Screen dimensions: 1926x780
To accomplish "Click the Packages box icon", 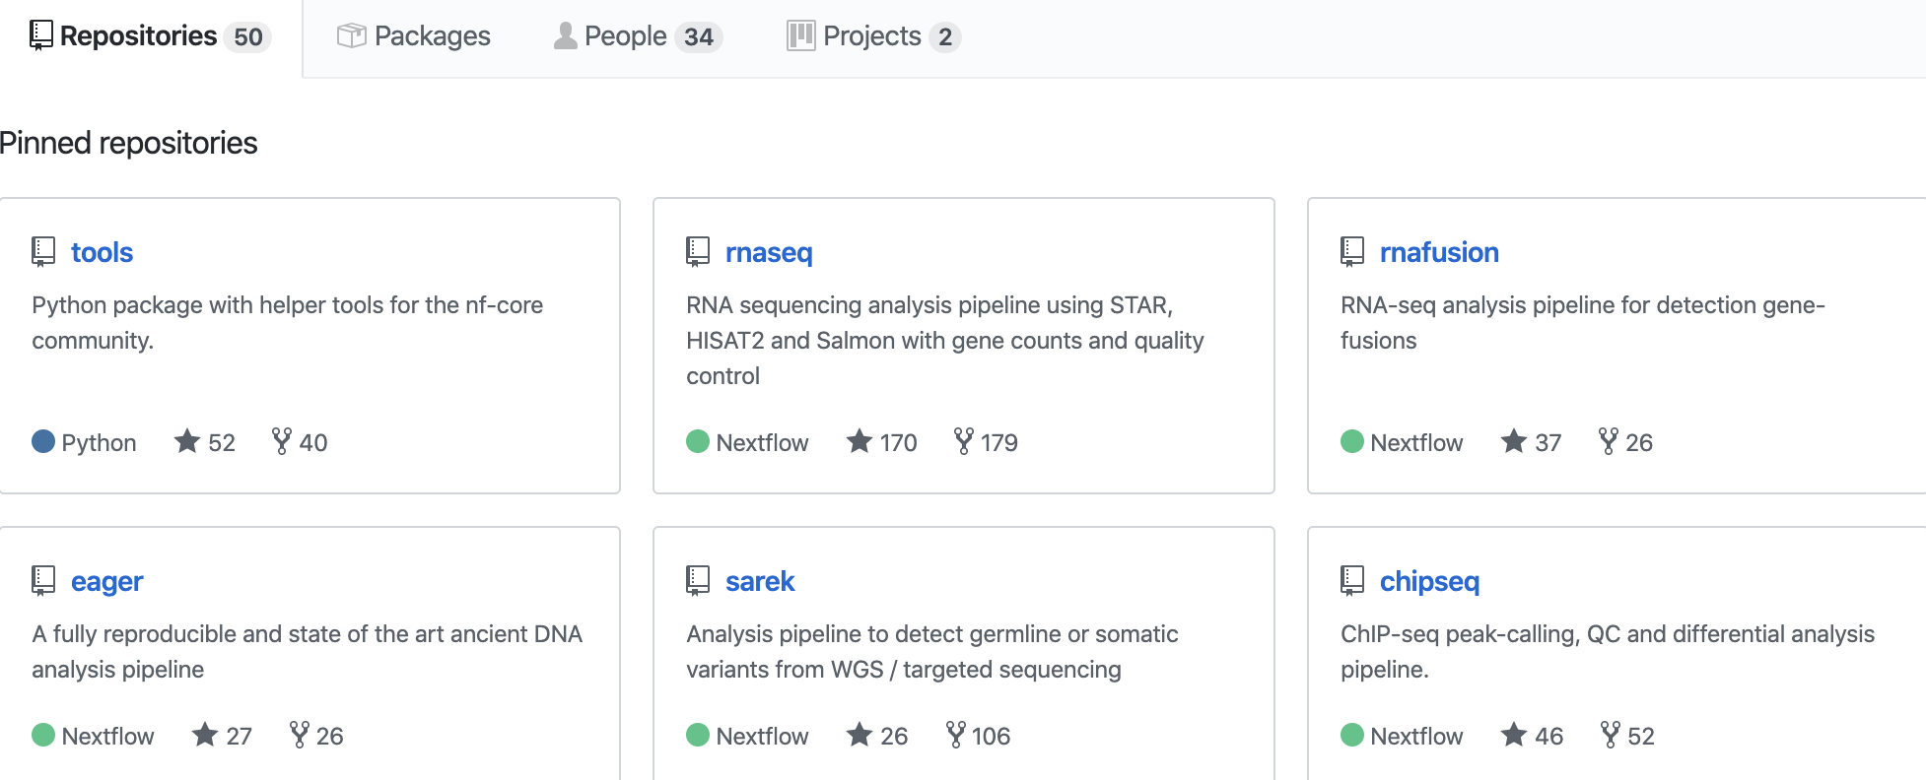I will pos(351,36).
